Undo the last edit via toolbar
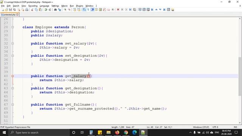Image resolution: width=242 pixels, height=136 pixels. tap(46, 9)
